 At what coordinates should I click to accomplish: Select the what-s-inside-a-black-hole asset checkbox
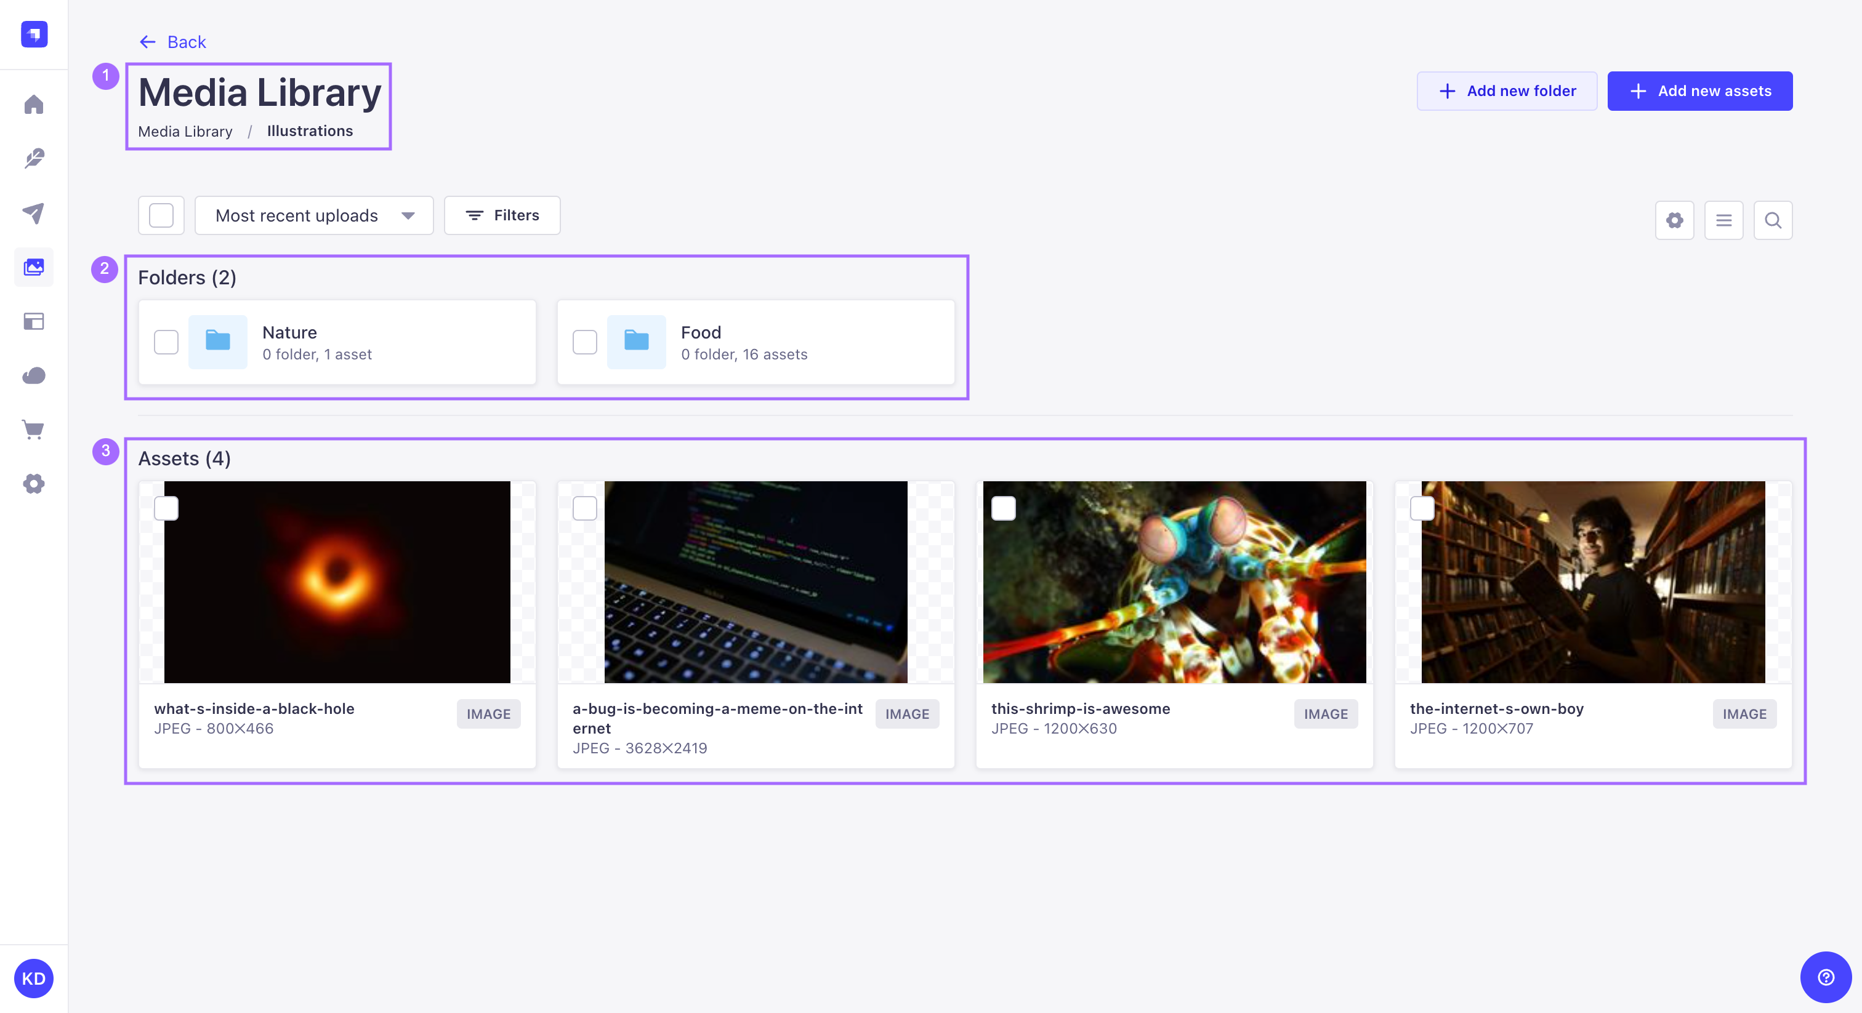(166, 509)
